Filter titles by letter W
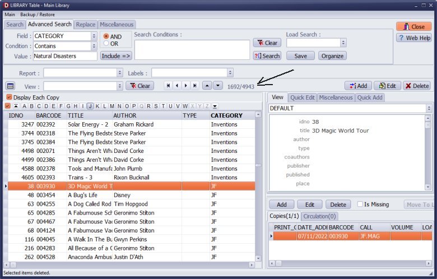This screenshot has height=279, width=437. 185,106
